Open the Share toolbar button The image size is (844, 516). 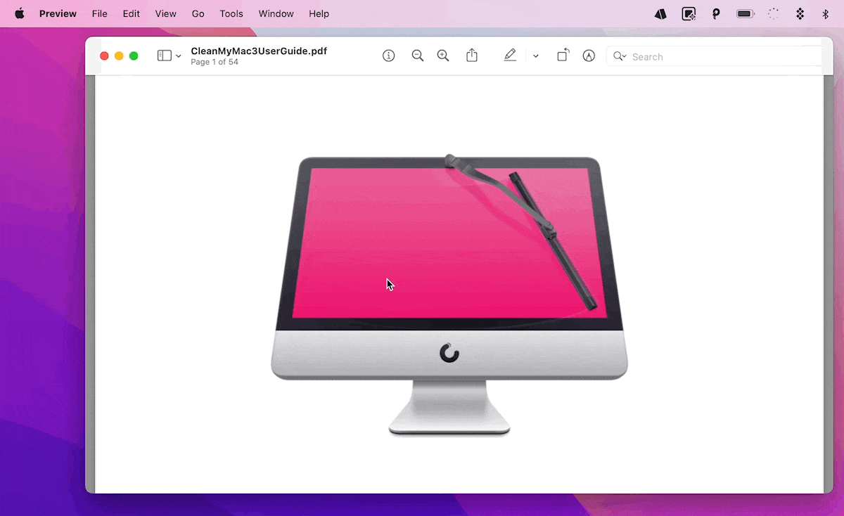tap(472, 56)
